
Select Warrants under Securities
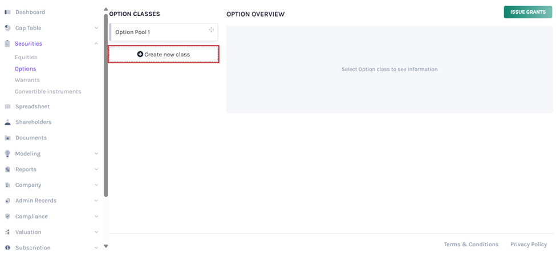(27, 80)
